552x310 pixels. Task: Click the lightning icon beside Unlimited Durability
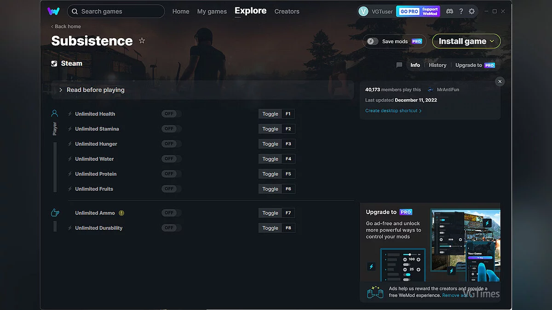point(70,228)
